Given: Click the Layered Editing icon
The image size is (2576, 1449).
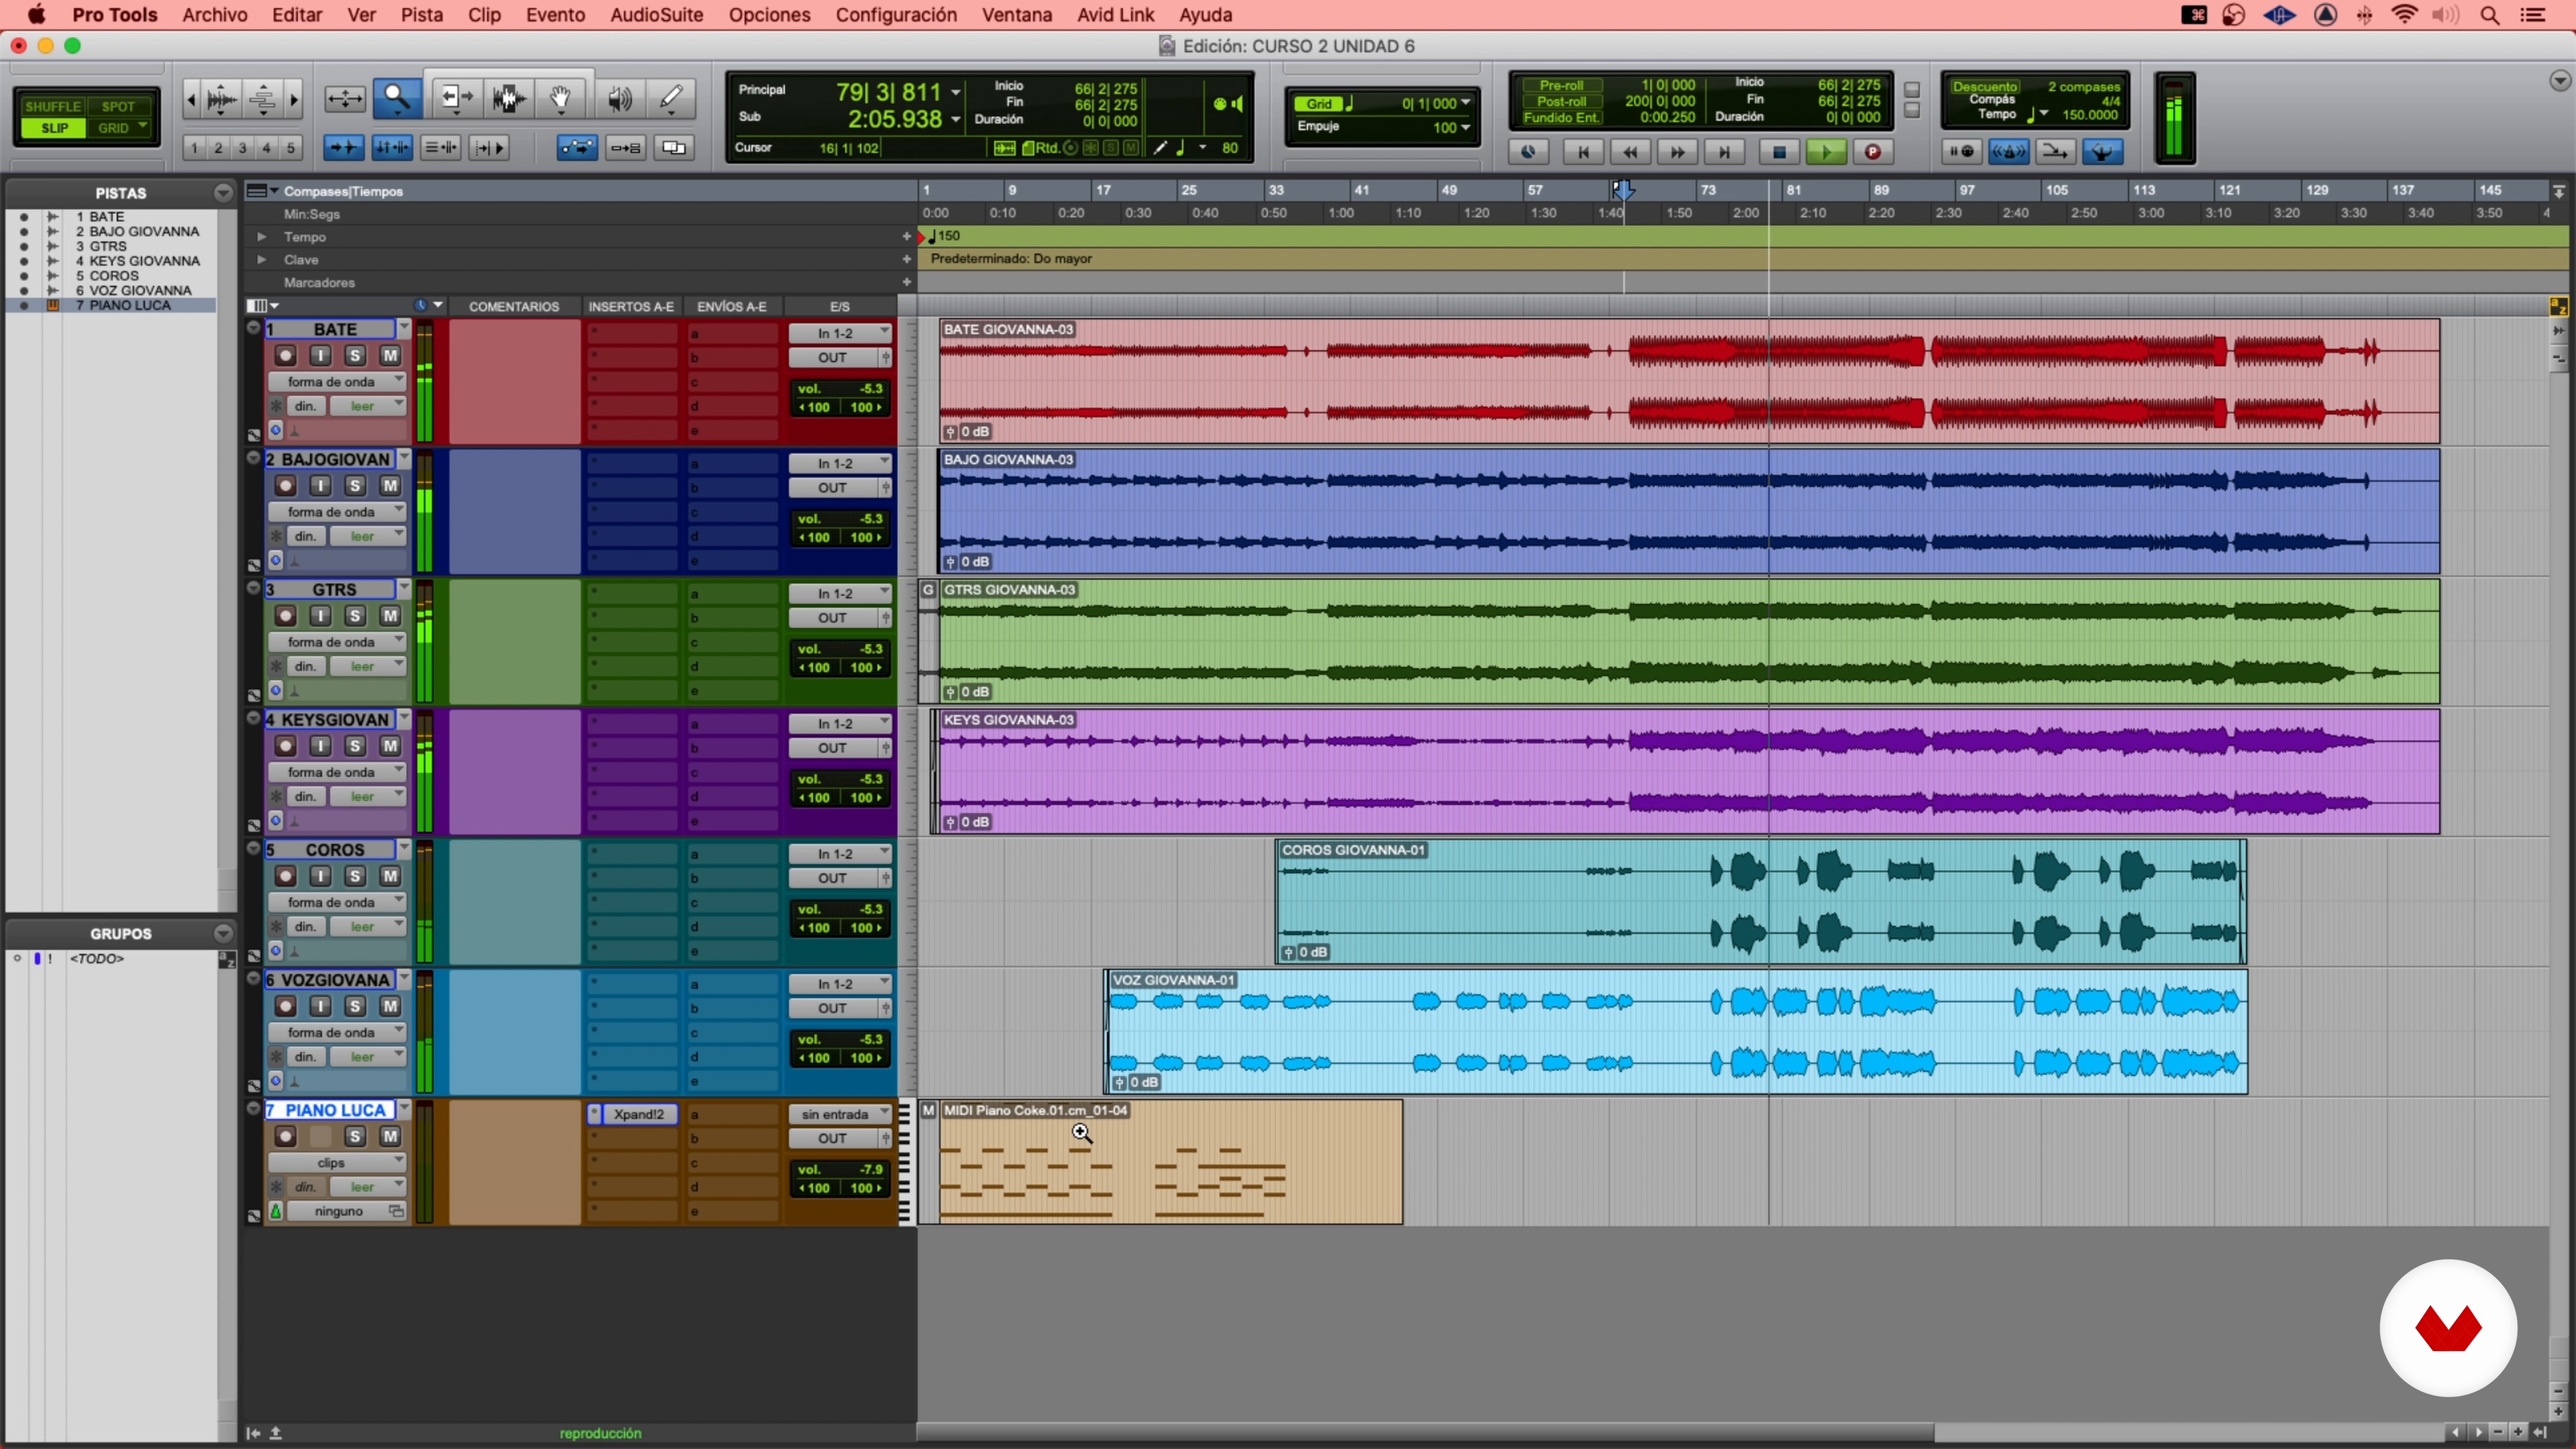Looking at the screenshot, I should coord(674,148).
